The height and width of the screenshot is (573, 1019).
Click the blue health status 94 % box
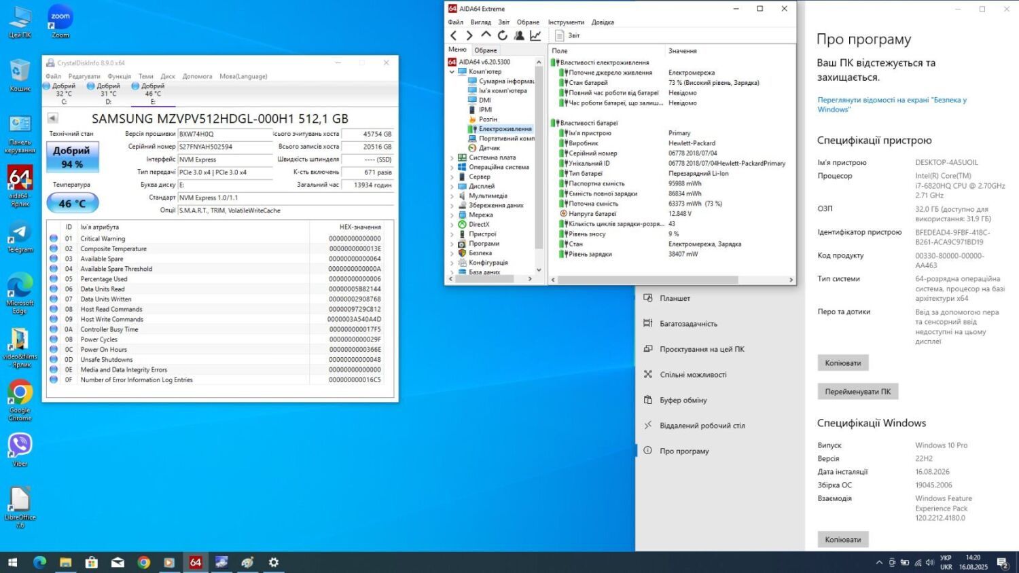point(72,157)
